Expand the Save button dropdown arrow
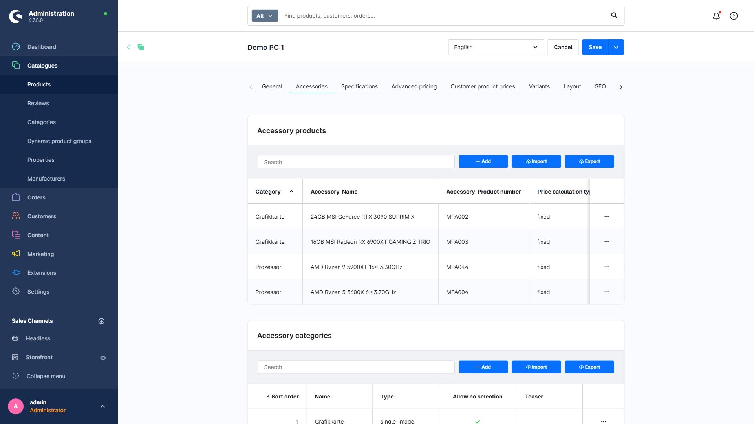Screen dimensions: 754x424 [x=616, y=47]
